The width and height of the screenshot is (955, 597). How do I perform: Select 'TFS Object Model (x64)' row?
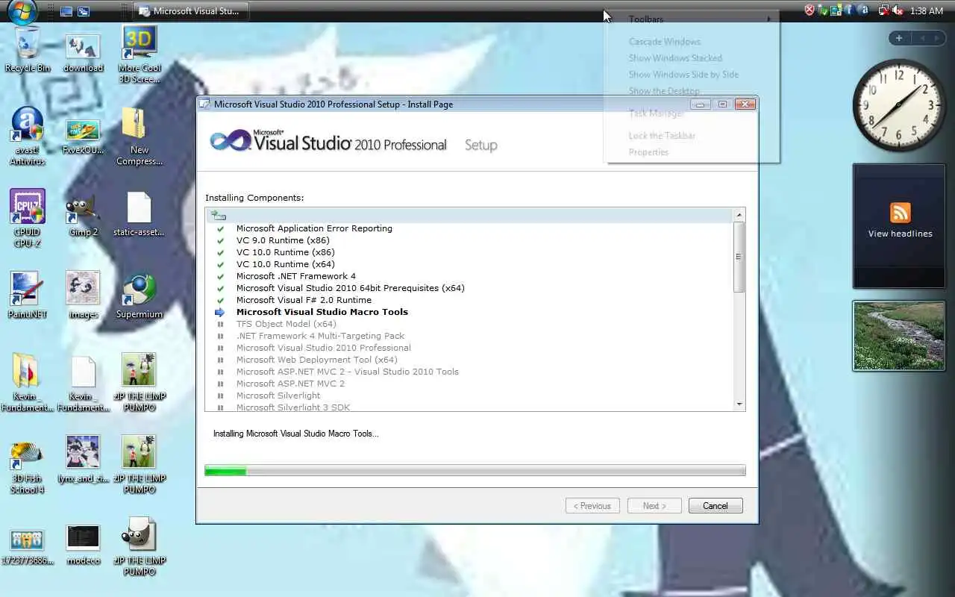point(286,324)
